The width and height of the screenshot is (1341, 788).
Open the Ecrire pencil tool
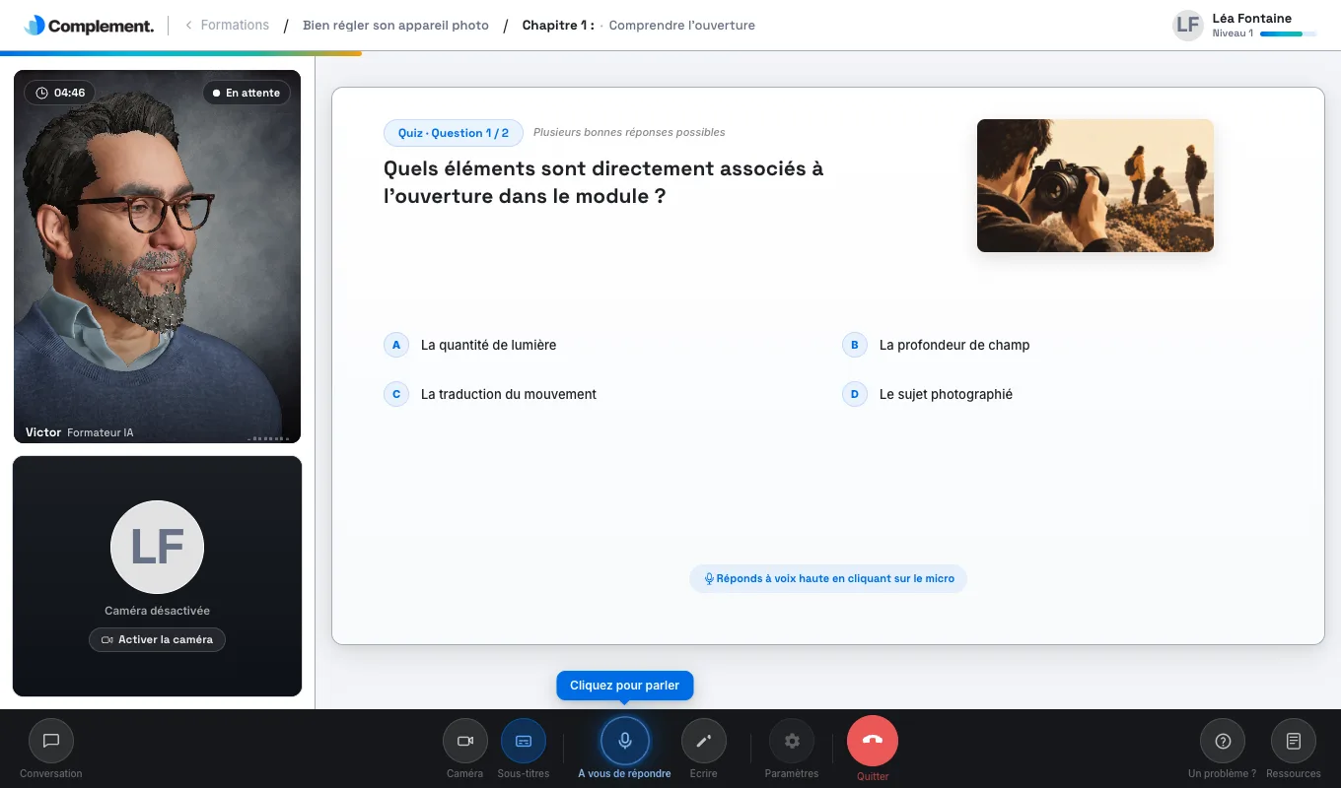[704, 741]
